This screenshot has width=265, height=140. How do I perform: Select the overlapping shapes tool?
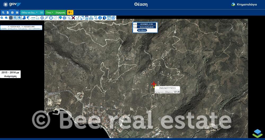(x=60, y=18)
